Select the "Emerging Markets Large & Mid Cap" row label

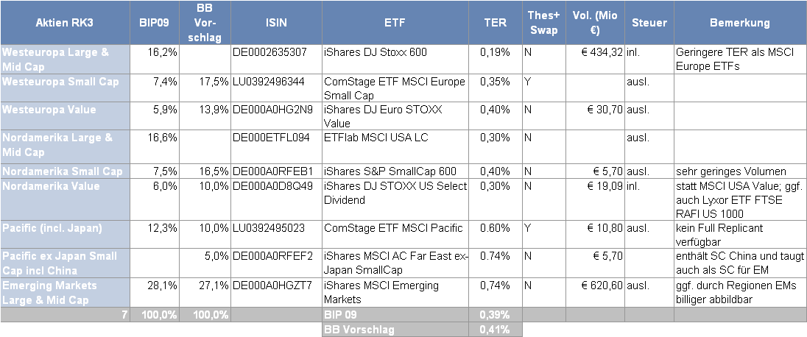point(64,292)
